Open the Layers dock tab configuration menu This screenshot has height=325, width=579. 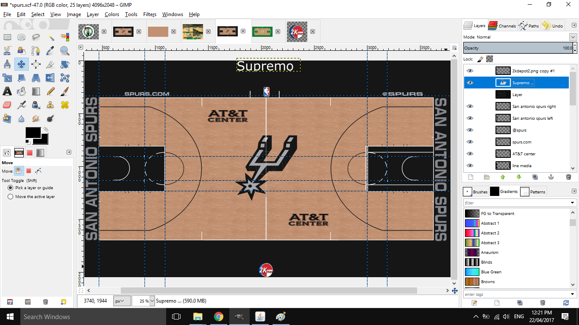(x=574, y=25)
